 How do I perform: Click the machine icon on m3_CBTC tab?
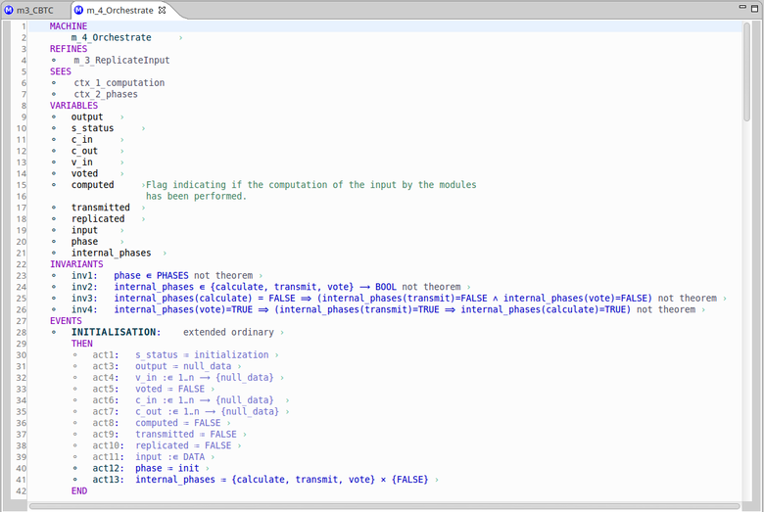(10, 10)
